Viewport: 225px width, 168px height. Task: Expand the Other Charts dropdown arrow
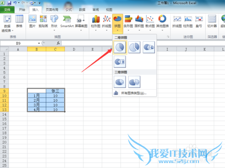(x=162, y=30)
